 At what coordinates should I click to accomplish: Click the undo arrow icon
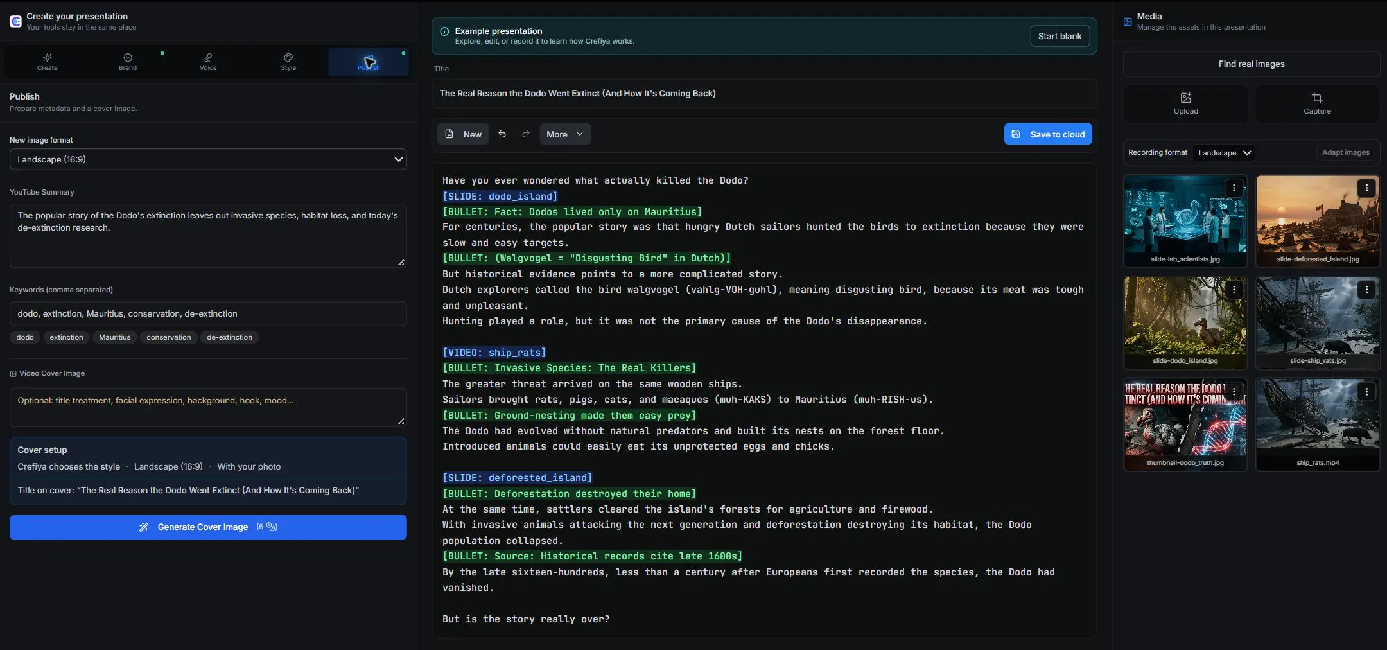pyautogui.click(x=502, y=134)
